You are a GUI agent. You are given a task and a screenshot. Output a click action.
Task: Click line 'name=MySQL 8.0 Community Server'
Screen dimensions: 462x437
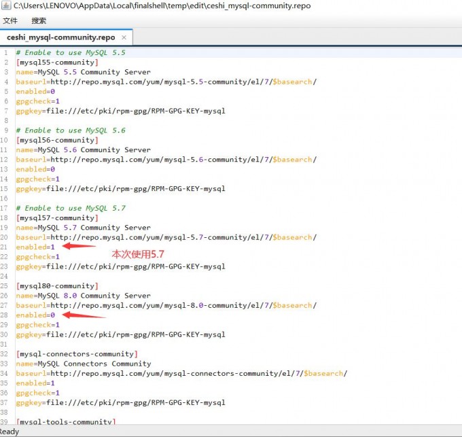pyautogui.click(x=84, y=296)
